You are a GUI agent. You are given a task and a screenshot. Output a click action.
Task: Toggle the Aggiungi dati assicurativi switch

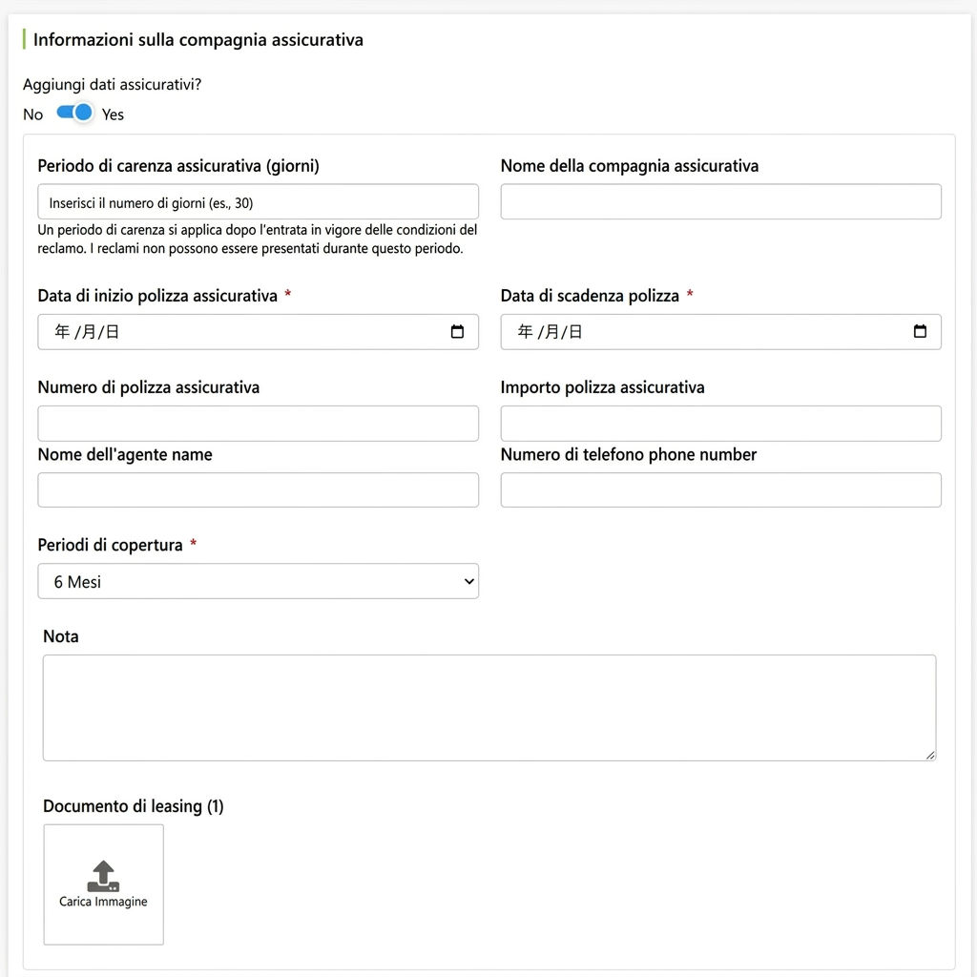tap(74, 113)
